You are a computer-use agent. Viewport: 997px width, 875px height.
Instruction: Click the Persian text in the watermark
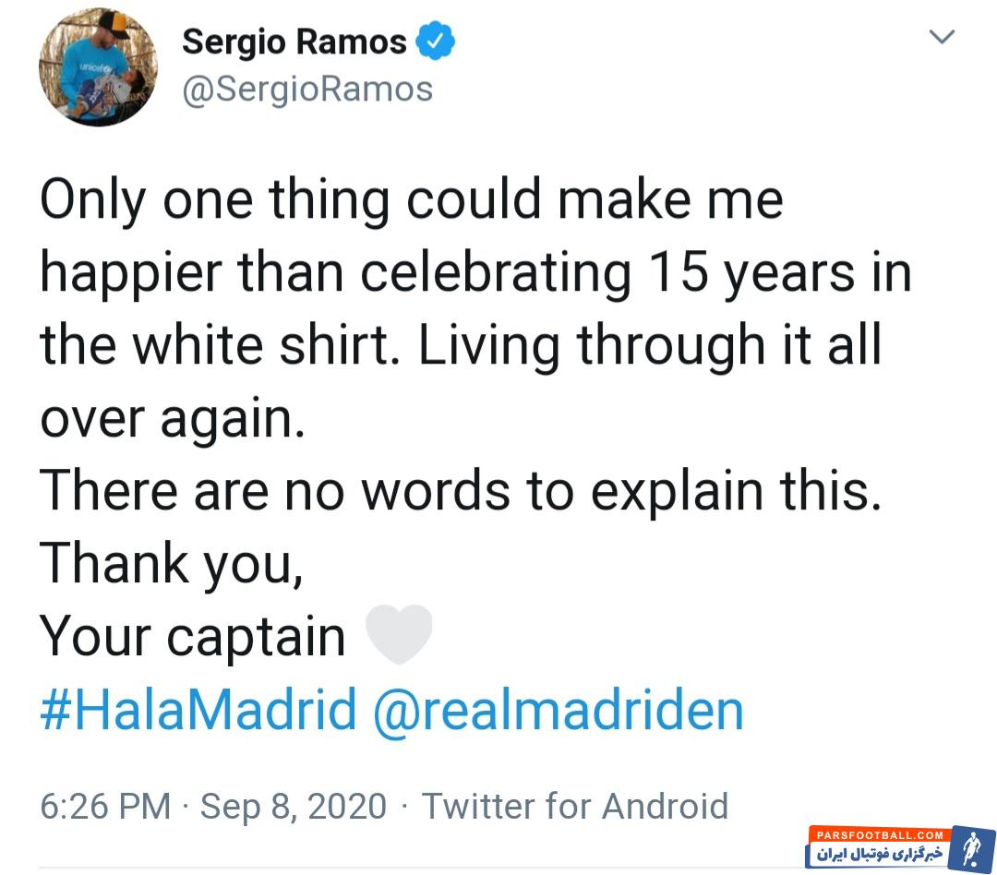(879, 854)
